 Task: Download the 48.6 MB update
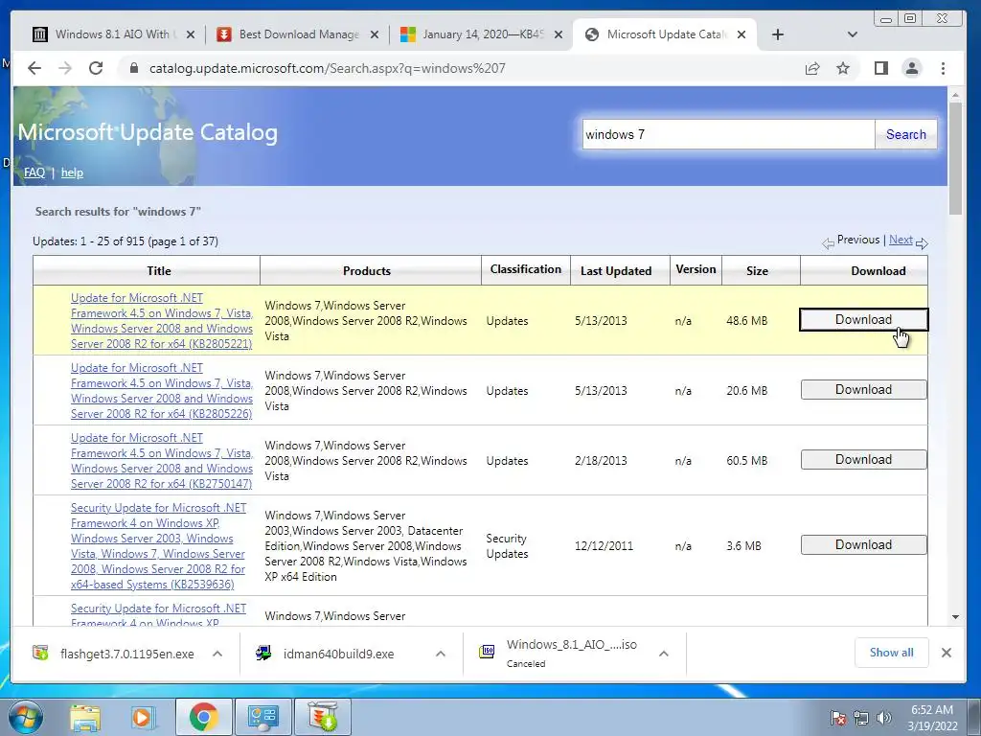pyautogui.click(x=863, y=320)
